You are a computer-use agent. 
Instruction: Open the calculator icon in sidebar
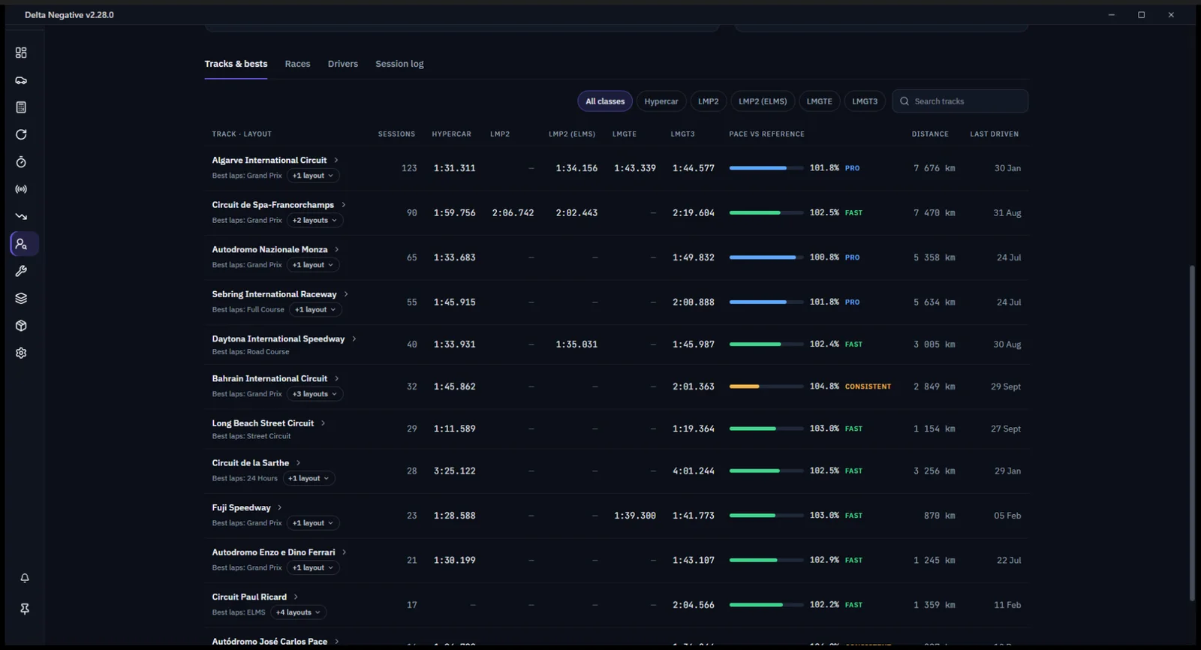tap(21, 107)
